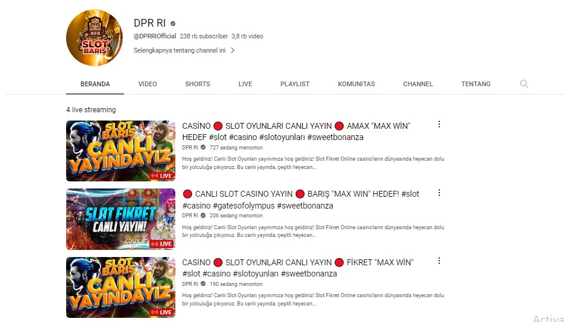Switch to the VIDEO tab
Viewport: 565px width, 322px height.
(148, 84)
